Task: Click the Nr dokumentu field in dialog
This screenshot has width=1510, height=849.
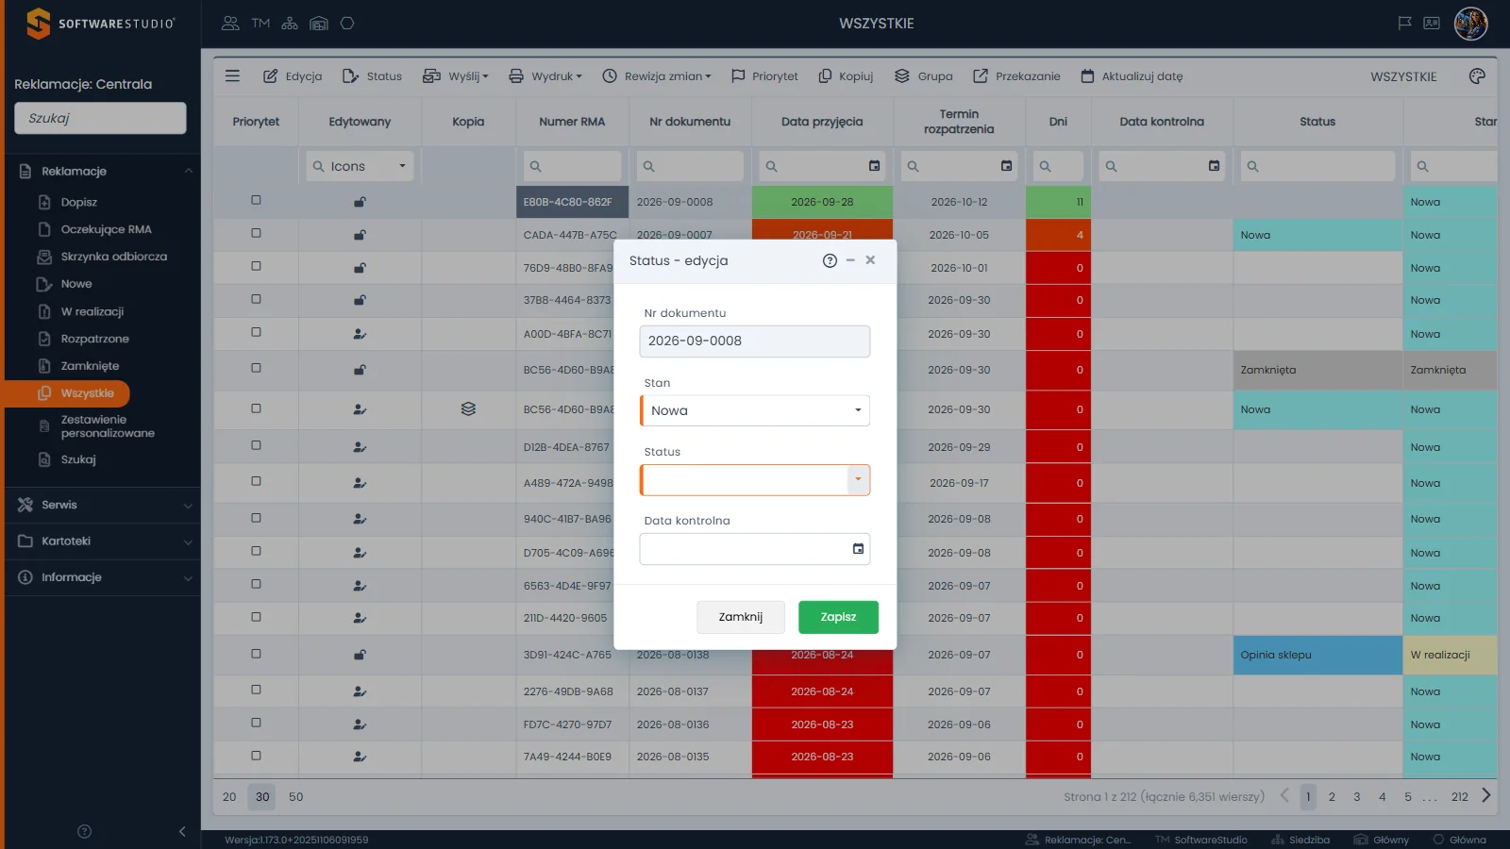Action: coord(755,341)
